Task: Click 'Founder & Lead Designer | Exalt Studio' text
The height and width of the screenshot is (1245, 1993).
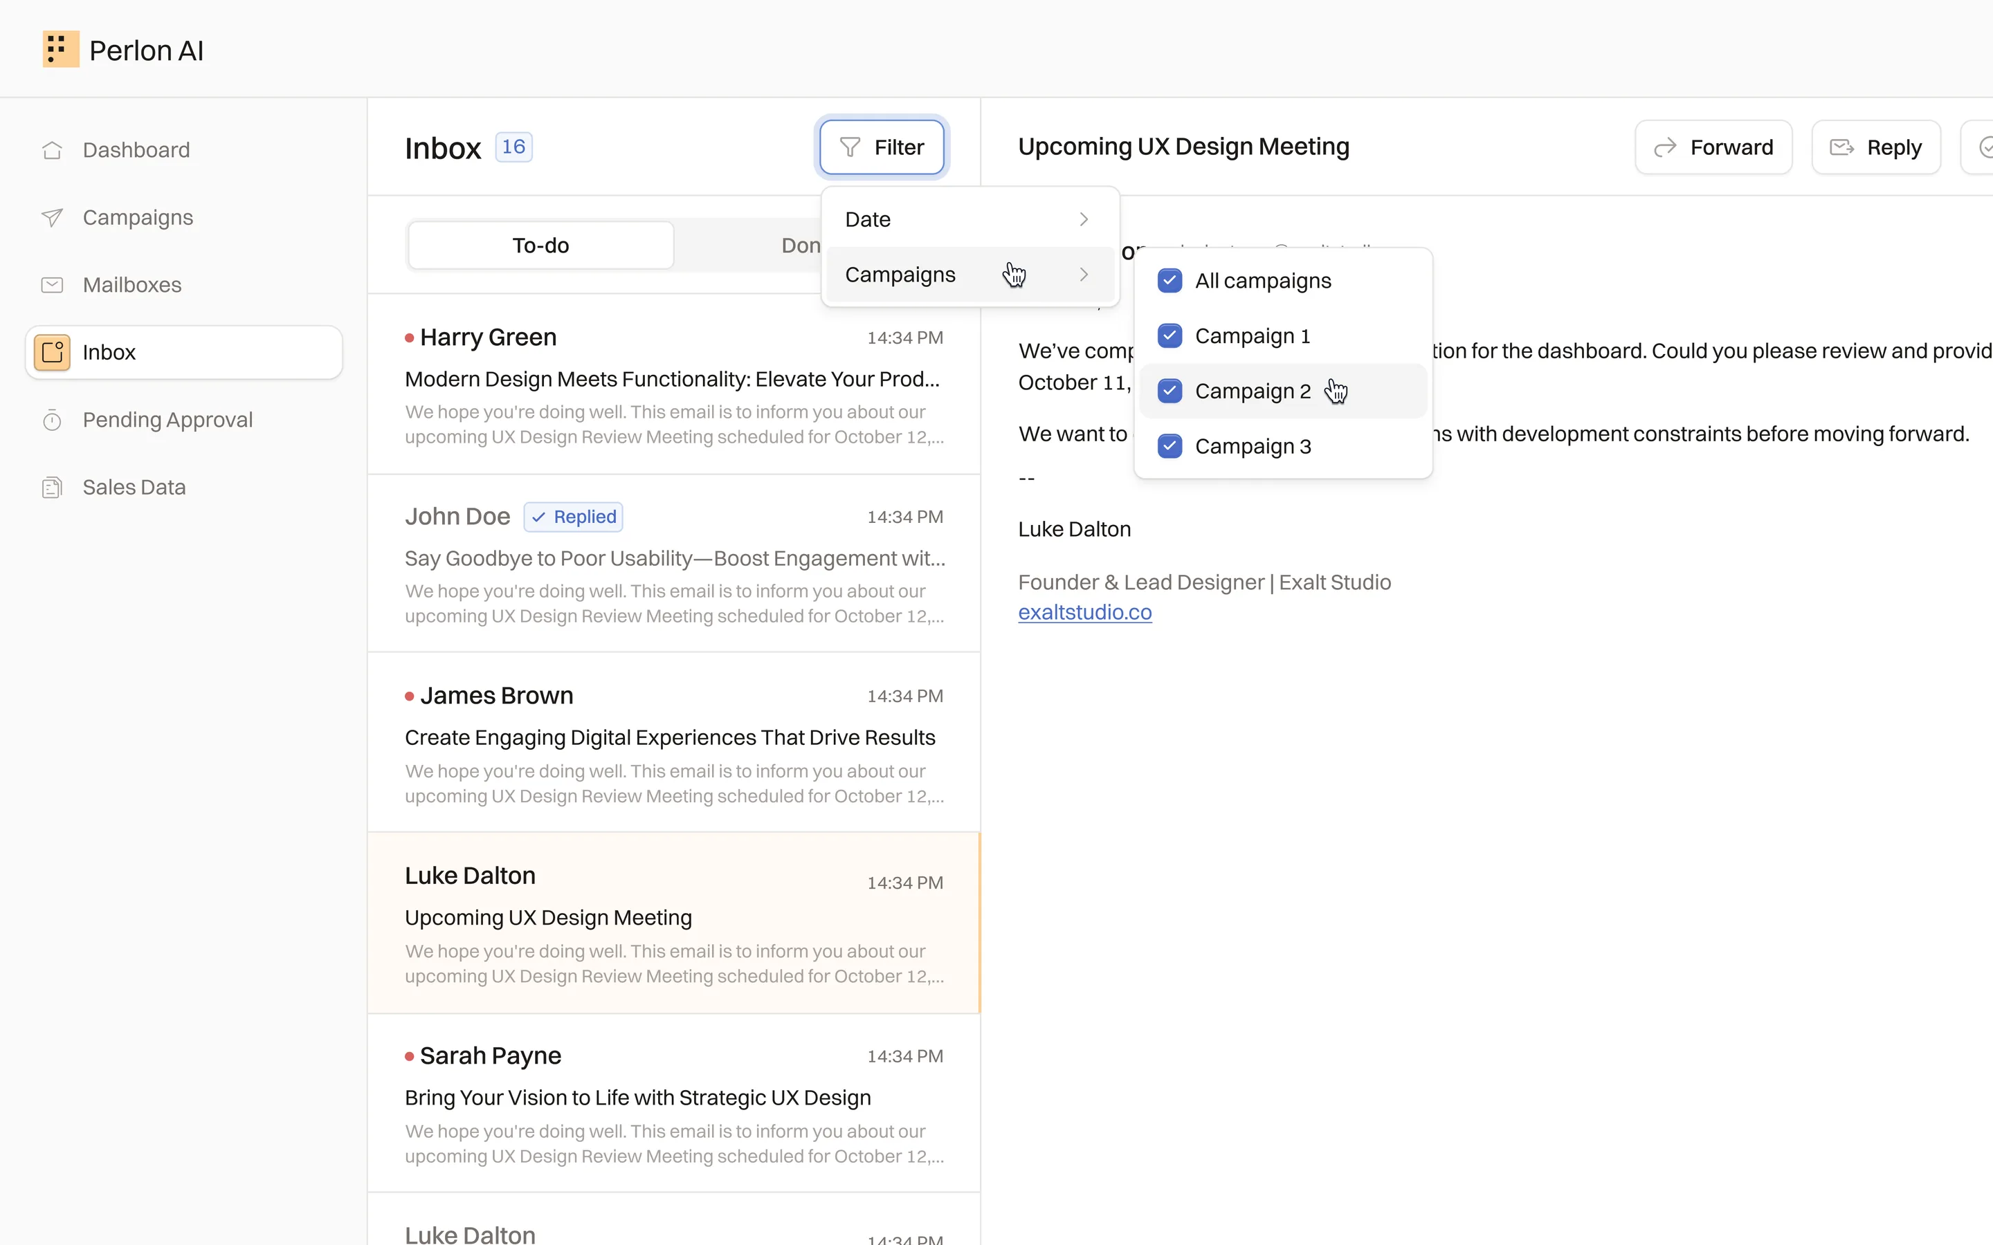Action: [x=1204, y=583]
